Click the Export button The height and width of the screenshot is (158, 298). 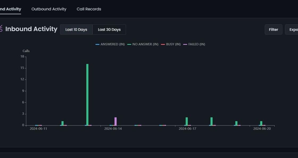coord(292,29)
